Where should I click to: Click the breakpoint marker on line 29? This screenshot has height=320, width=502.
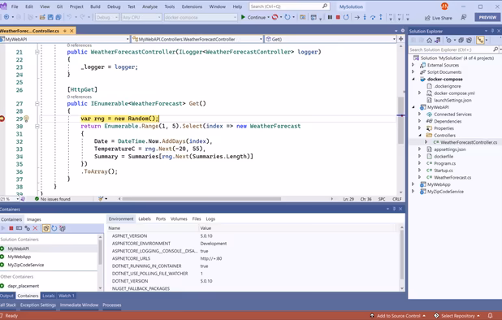[2, 119]
